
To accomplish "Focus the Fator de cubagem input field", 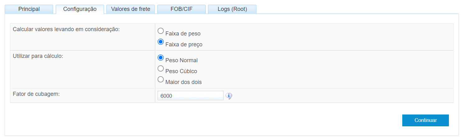I will pyautogui.click(x=191, y=96).
